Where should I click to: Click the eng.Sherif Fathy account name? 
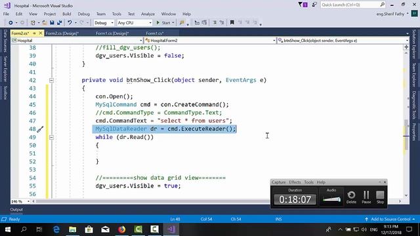tap(390, 14)
